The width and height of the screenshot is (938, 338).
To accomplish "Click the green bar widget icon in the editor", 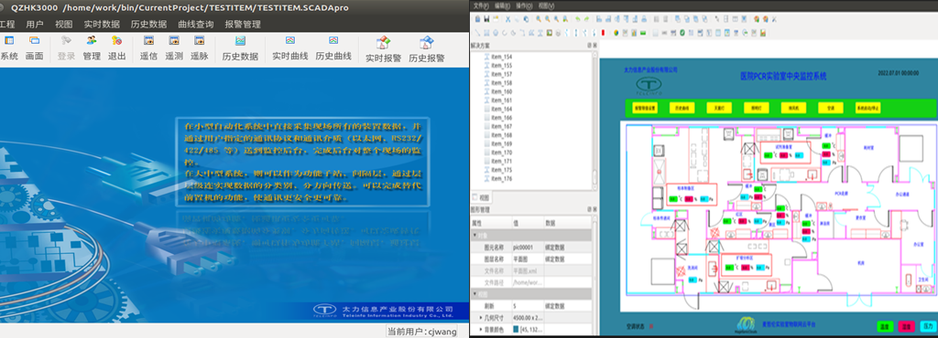I will coord(643,33).
